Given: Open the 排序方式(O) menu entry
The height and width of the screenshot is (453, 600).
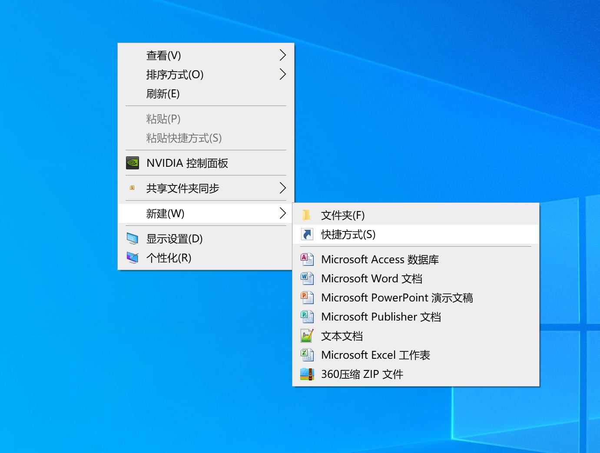Looking at the screenshot, I should click(x=206, y=74).
